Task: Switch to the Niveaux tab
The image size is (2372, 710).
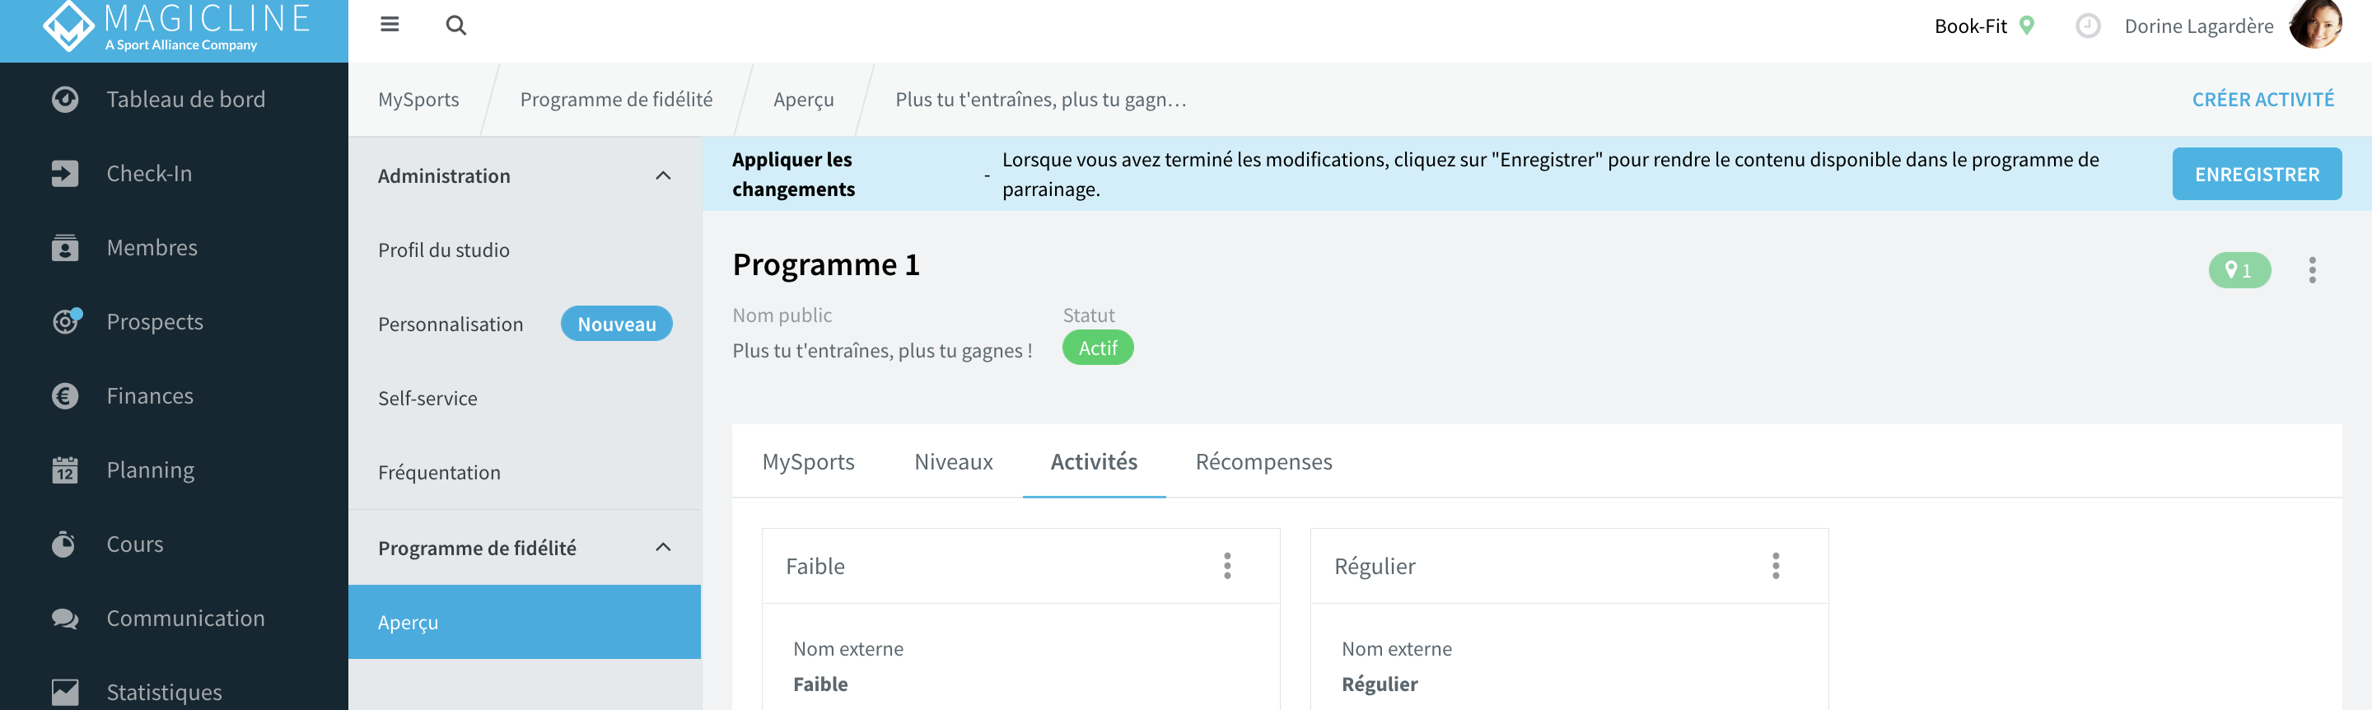Action: 954,461
